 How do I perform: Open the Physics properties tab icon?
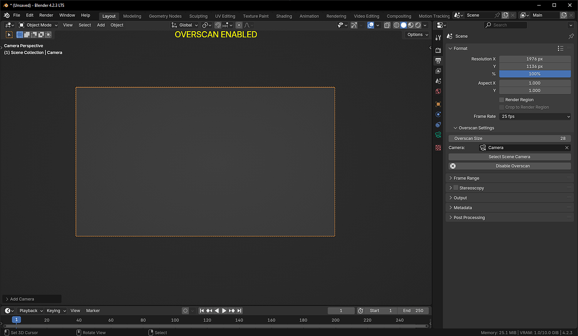[x=438, y=114]
